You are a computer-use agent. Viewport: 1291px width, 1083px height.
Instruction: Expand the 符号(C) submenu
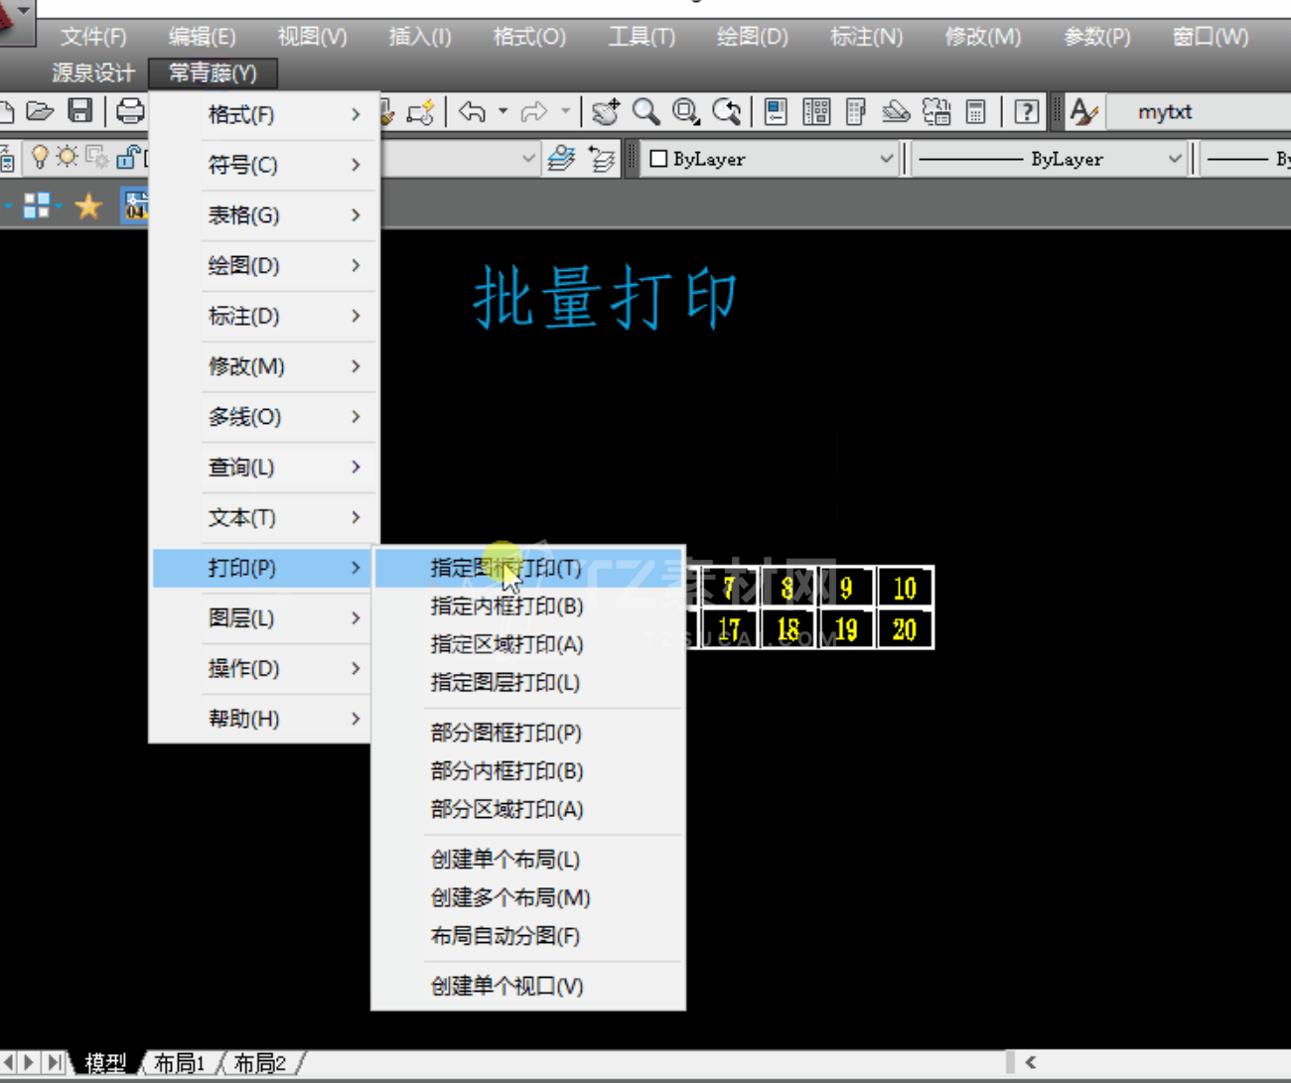tap(265, 165)
